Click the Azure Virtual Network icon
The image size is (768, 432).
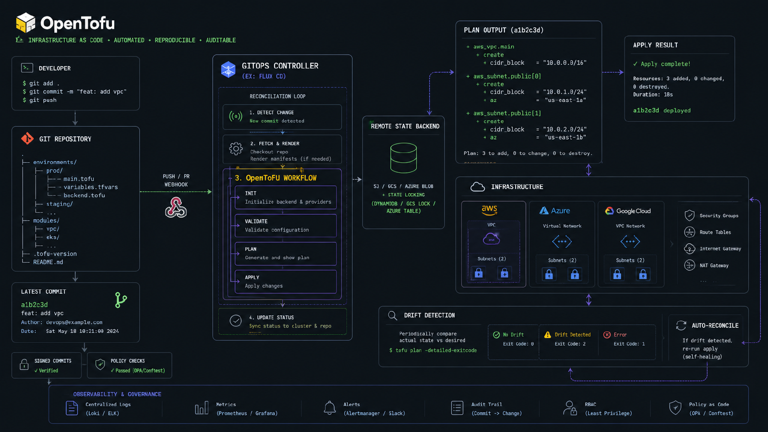[562, 241]
